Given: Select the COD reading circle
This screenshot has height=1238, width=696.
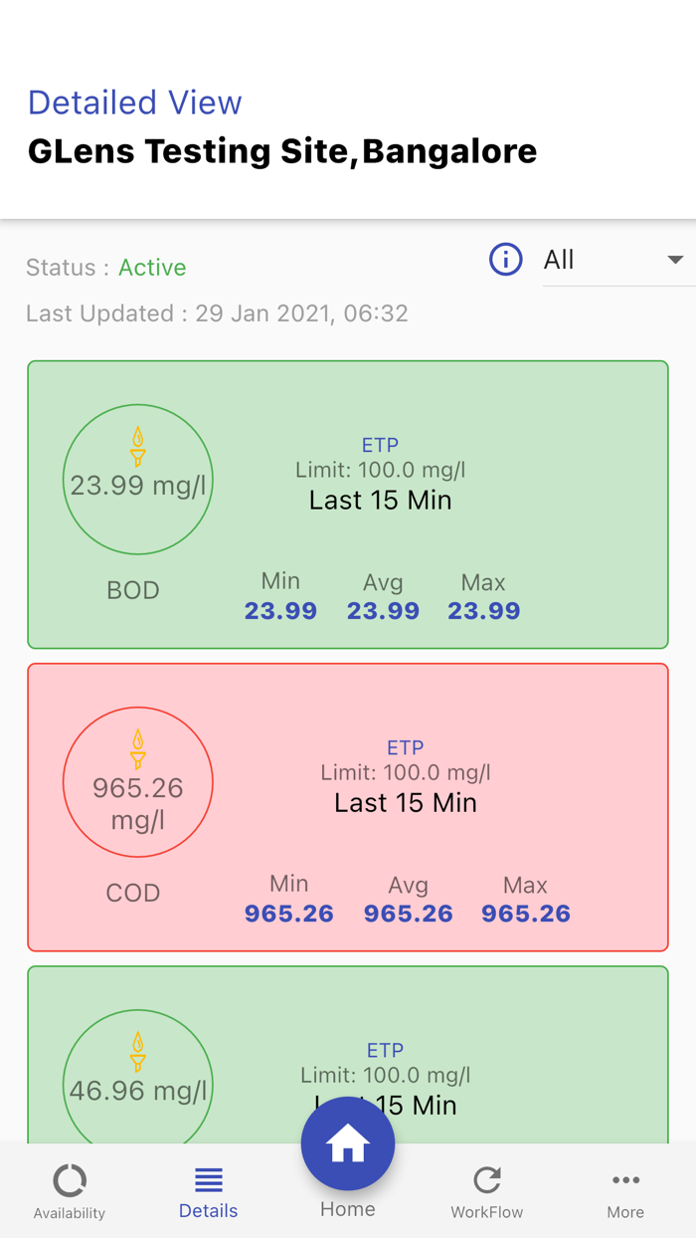Looking at the screenshot, I should pos(138,782).
